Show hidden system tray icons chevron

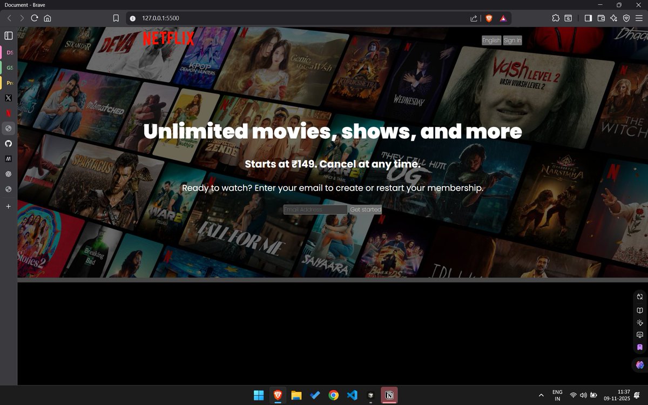541,395
